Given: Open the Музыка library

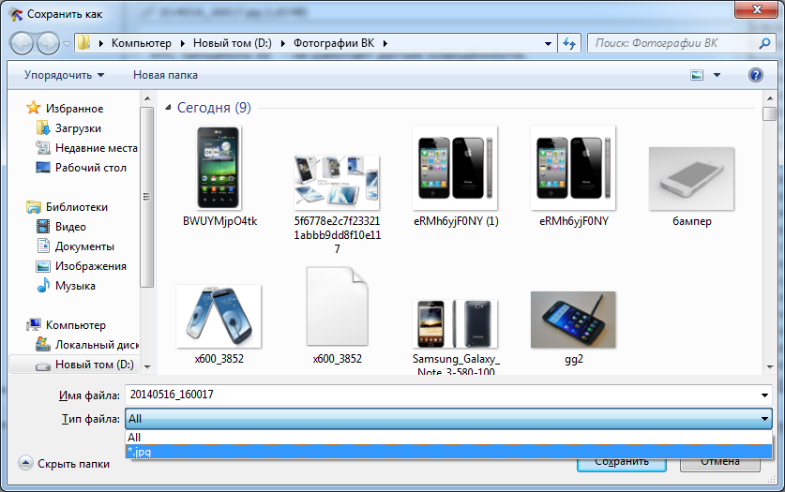Looking at the screenshot, I should tap(75, 286).
